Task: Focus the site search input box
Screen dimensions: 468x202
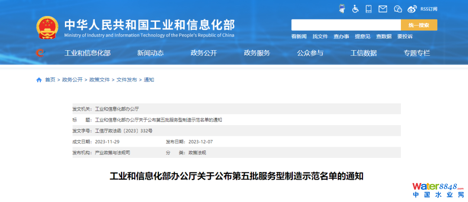Action: point(346,25)
